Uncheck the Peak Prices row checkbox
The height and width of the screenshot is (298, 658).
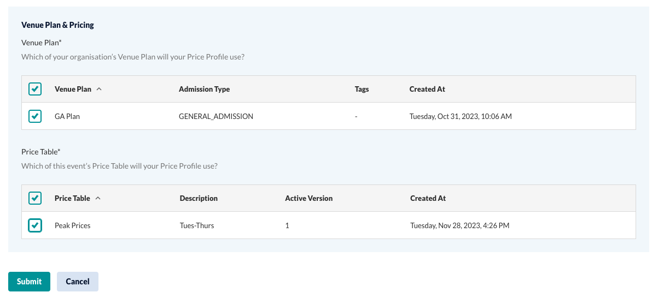[x=35, y=225]
